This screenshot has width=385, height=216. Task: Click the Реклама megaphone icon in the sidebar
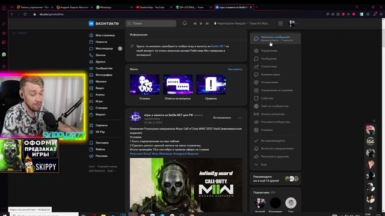tap(91, 156)
